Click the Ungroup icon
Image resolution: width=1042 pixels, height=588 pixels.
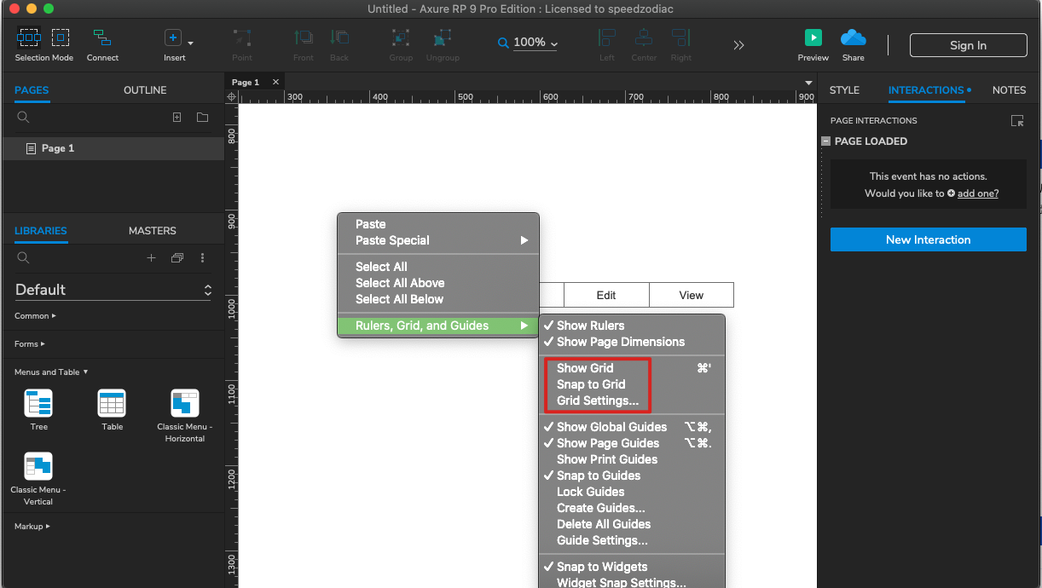point(442,37)
